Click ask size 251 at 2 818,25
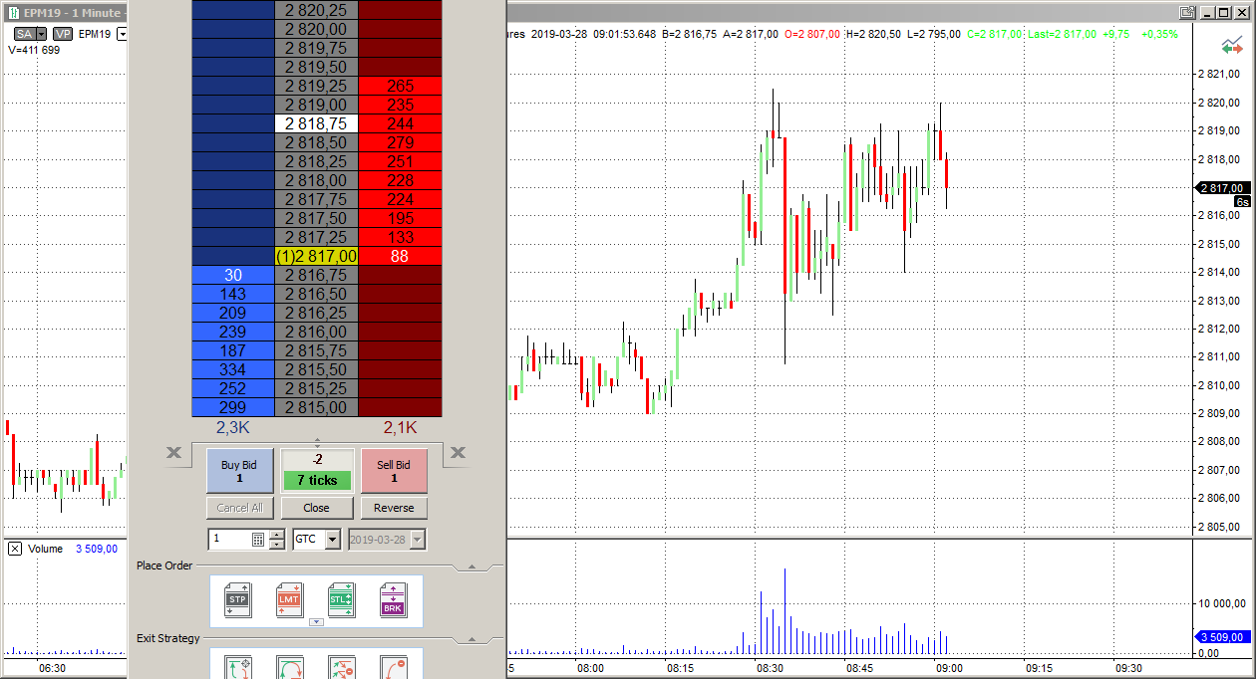Screen dimensions: 1256x679 (x=400, y=161)
